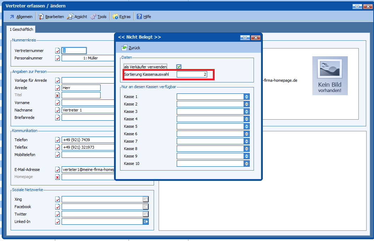This screenshot has width=374, height=241.
Task: Toggle the checkbox next to Homepage
Action: (x=57, y=177)
